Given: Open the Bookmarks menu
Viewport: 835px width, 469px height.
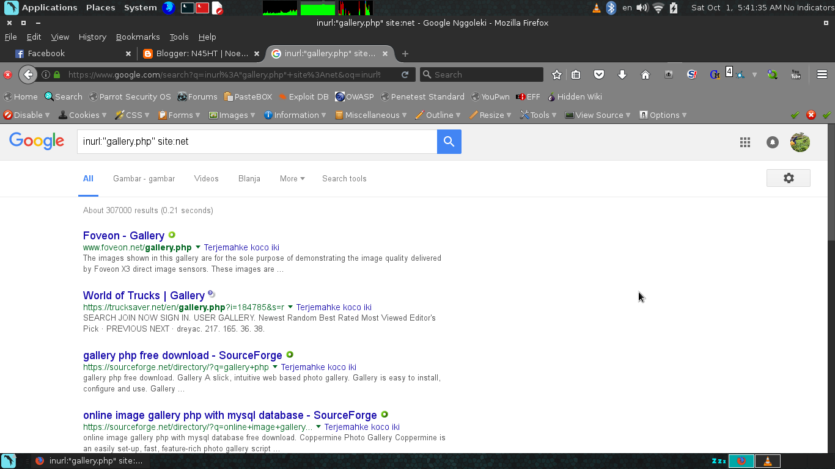Looking at the screenshot, I should 138,37.
